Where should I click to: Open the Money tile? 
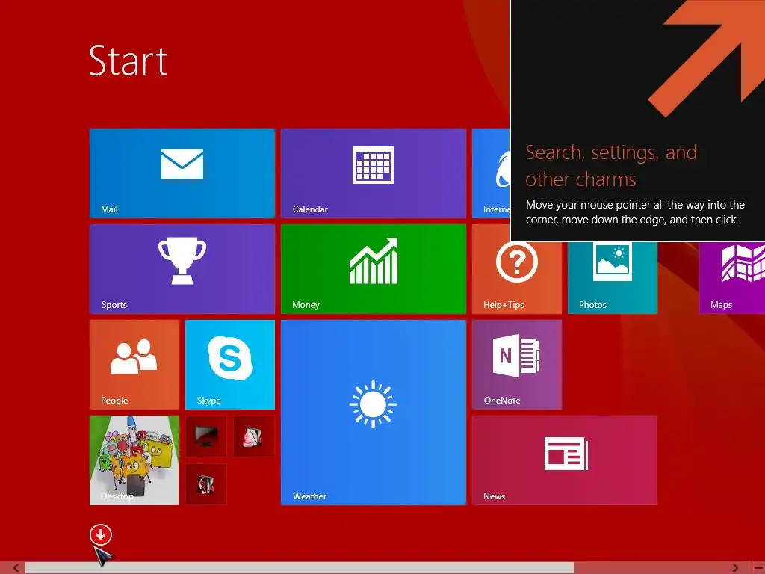tap(374, 269)
